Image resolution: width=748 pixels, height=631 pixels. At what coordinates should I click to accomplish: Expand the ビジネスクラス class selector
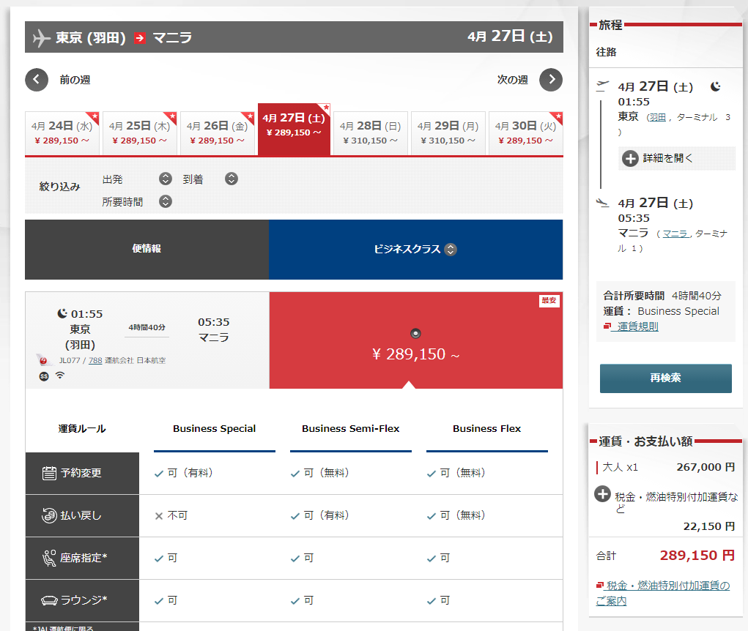pyautogui.click(x=451, y=250)
